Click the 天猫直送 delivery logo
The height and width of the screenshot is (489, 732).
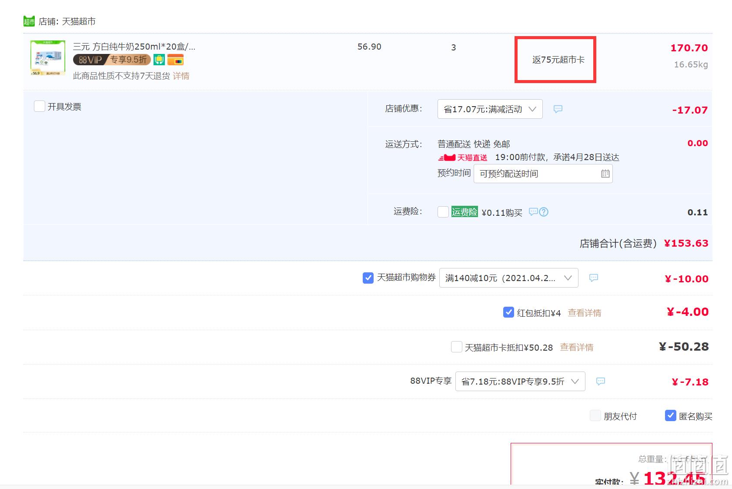pyautogui.click(x=463, y=157)
